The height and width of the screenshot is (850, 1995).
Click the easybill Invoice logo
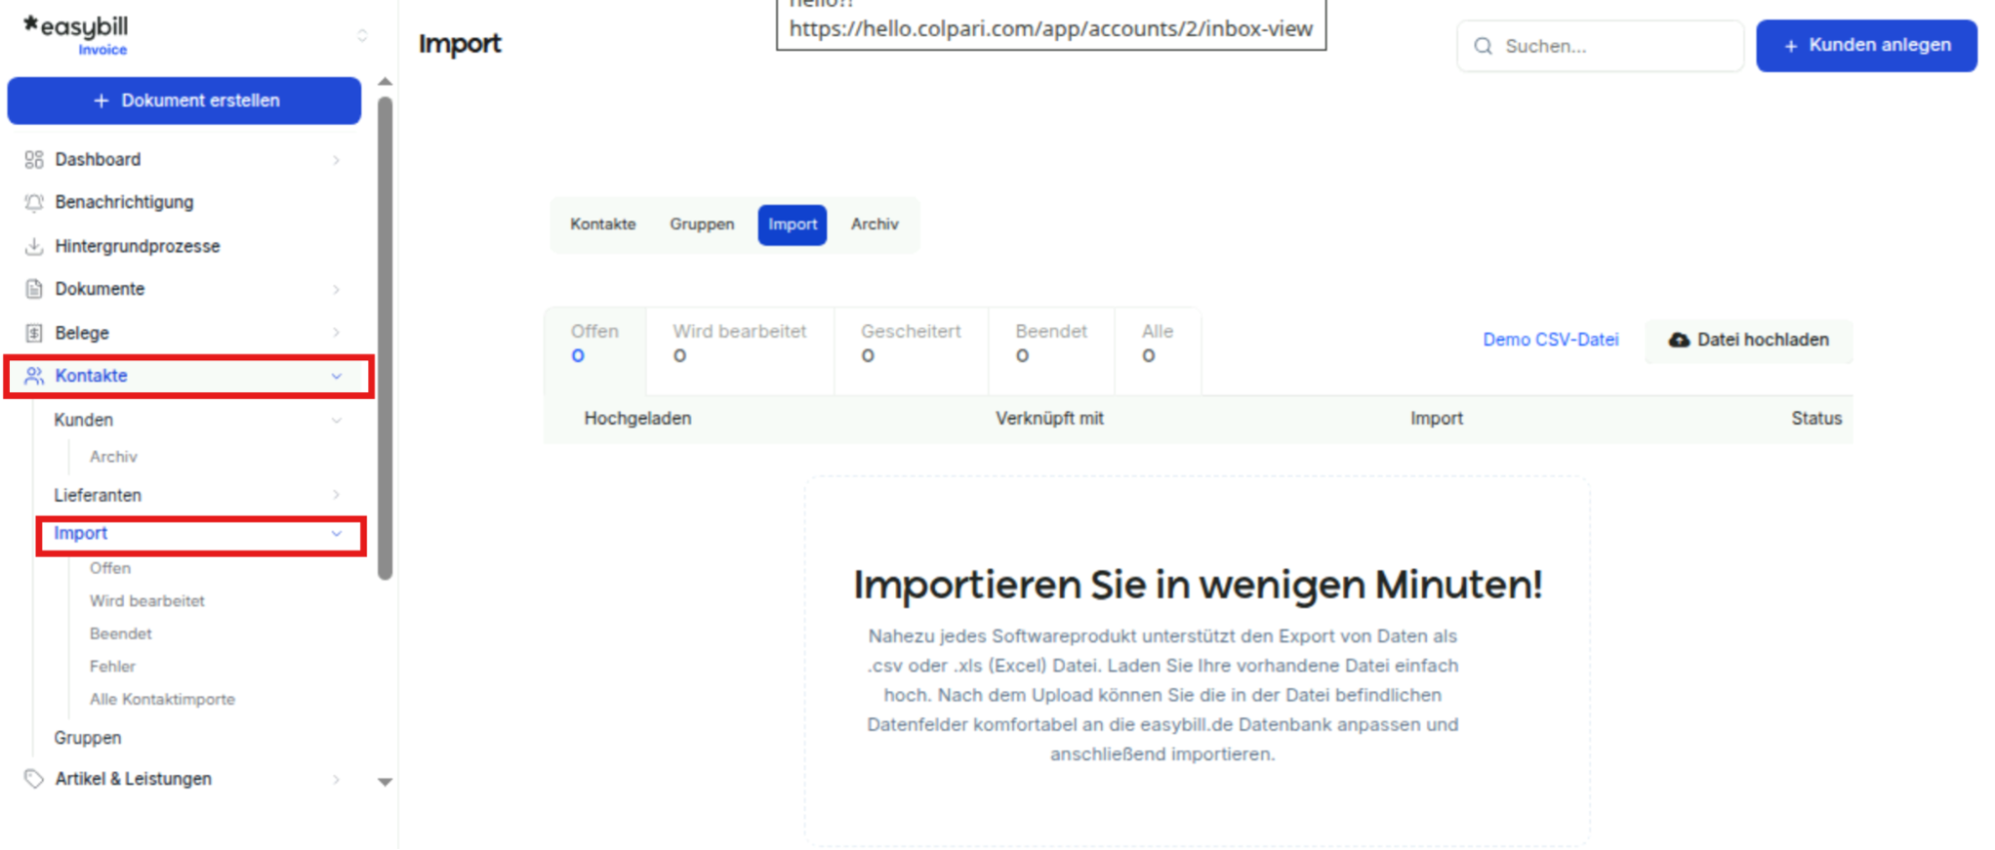click(76, 34)
